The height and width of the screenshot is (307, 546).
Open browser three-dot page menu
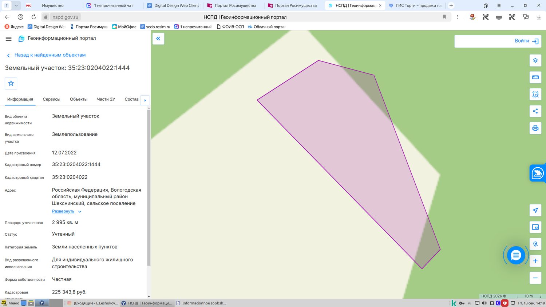(x=458, y=17)
